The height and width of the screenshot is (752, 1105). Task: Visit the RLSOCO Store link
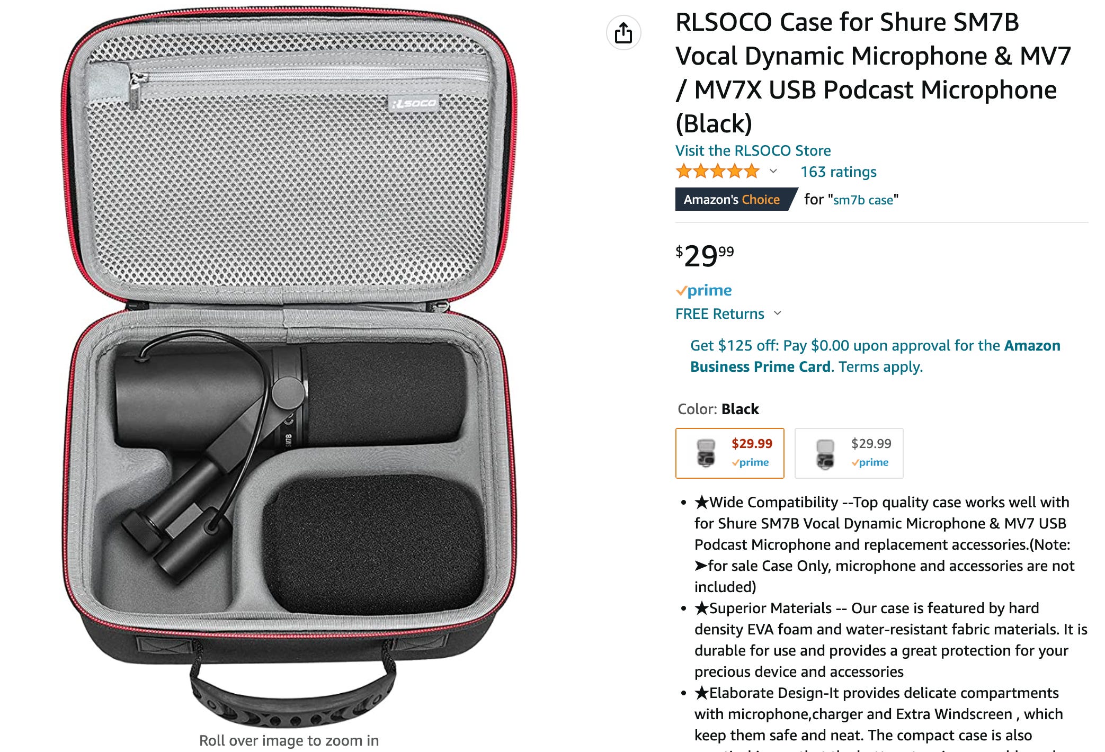[x=753, y=150]
